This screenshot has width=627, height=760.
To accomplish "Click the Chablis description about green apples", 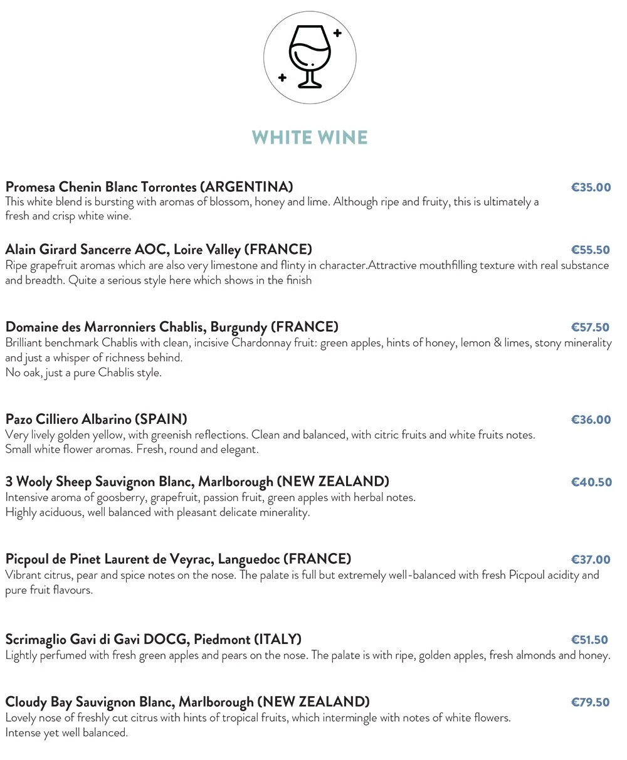I will [308, 357].
